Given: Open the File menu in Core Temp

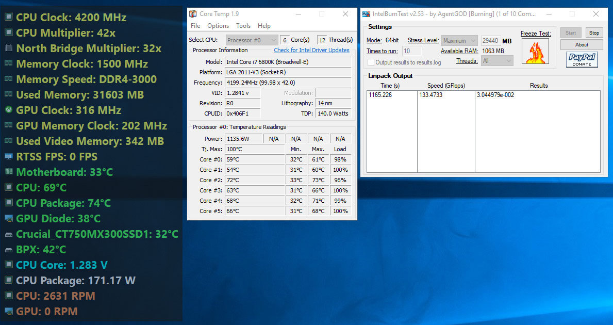Looking at the screenshot, I should (195, 26).
